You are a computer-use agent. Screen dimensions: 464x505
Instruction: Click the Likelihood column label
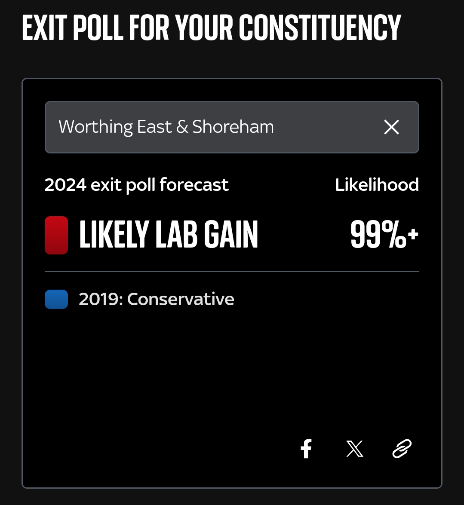(x=377, y=185)
